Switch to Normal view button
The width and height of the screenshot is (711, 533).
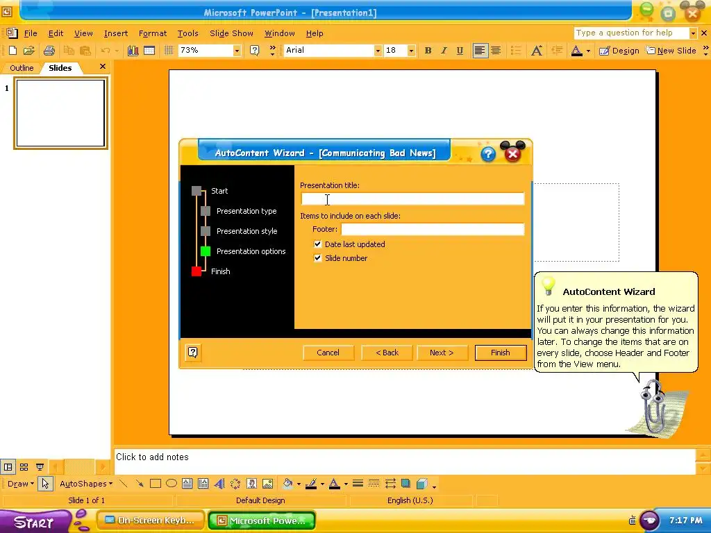point(8,467)
